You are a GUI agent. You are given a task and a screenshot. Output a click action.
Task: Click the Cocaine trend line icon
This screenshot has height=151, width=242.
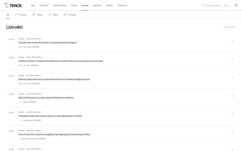click(17, 15)
